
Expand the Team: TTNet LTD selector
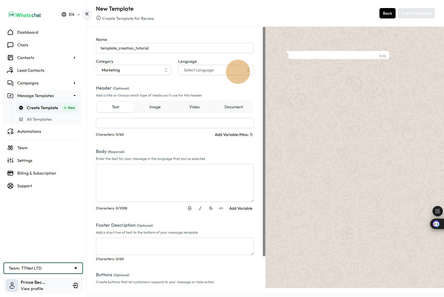43,268
